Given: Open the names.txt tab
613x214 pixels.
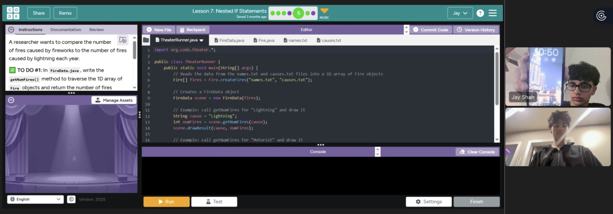Looking at the screenshot, I should click(x=295, y=40).
